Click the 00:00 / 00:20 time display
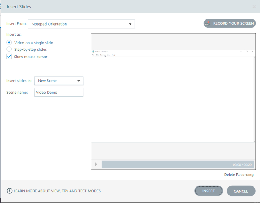Screen dimensions: 260x203 [x=242, y=164]
